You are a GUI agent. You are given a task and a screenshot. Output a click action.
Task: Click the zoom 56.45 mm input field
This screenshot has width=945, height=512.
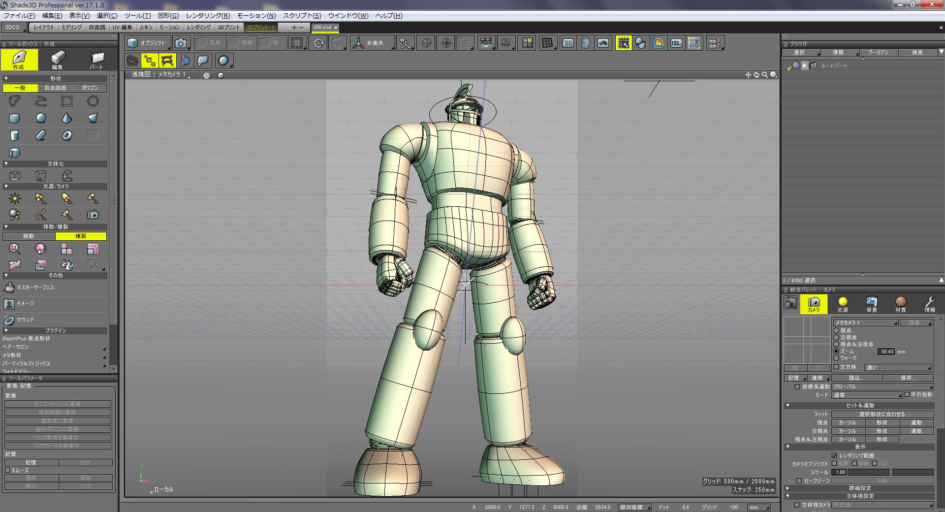(x=886, y=352)
